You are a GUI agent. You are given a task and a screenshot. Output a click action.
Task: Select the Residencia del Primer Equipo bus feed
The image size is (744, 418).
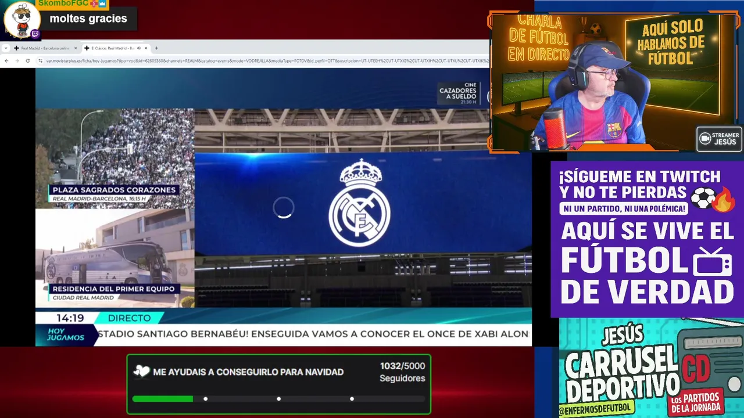[x=115, y=258]
